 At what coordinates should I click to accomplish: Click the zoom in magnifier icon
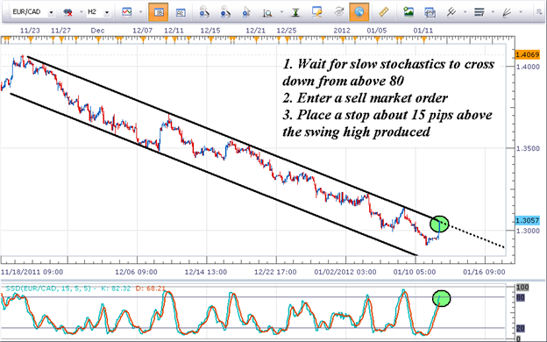coord(204,12)
